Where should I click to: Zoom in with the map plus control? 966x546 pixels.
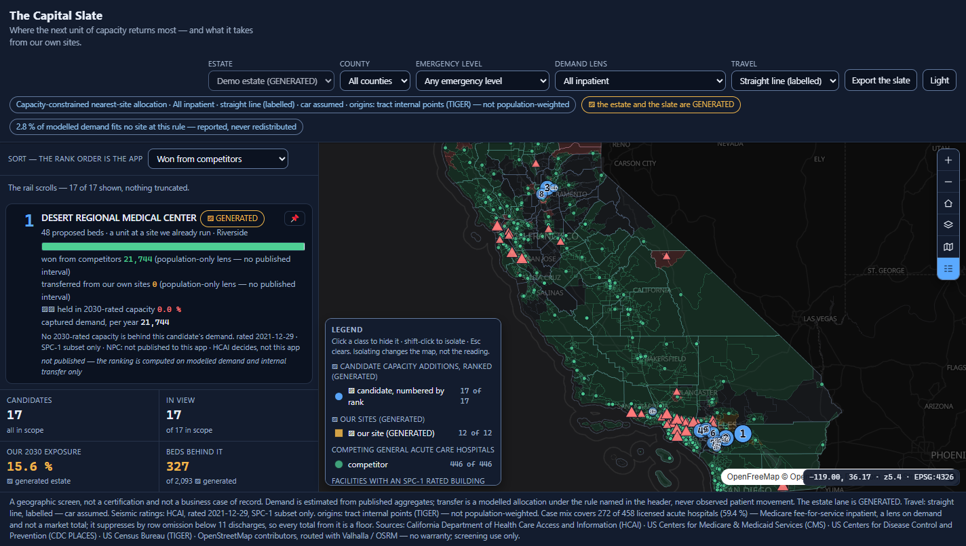tap(948, 161)
